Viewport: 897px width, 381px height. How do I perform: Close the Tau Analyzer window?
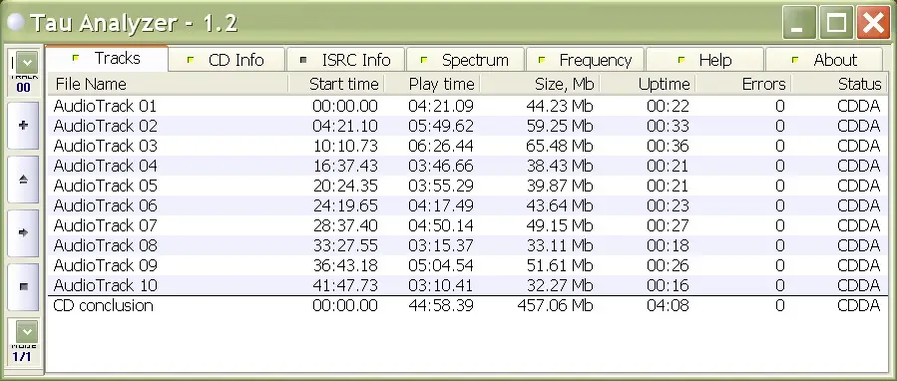coord(873,23)
